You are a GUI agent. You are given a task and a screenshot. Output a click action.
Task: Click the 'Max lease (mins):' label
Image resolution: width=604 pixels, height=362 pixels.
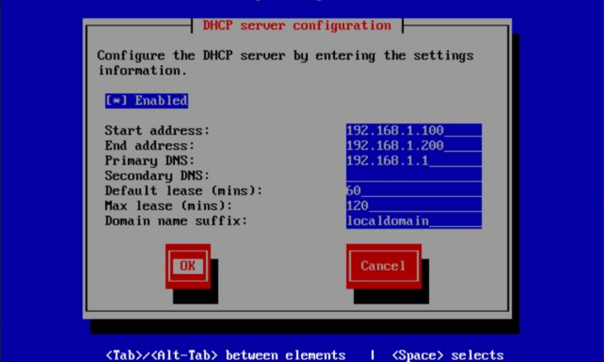169,206
